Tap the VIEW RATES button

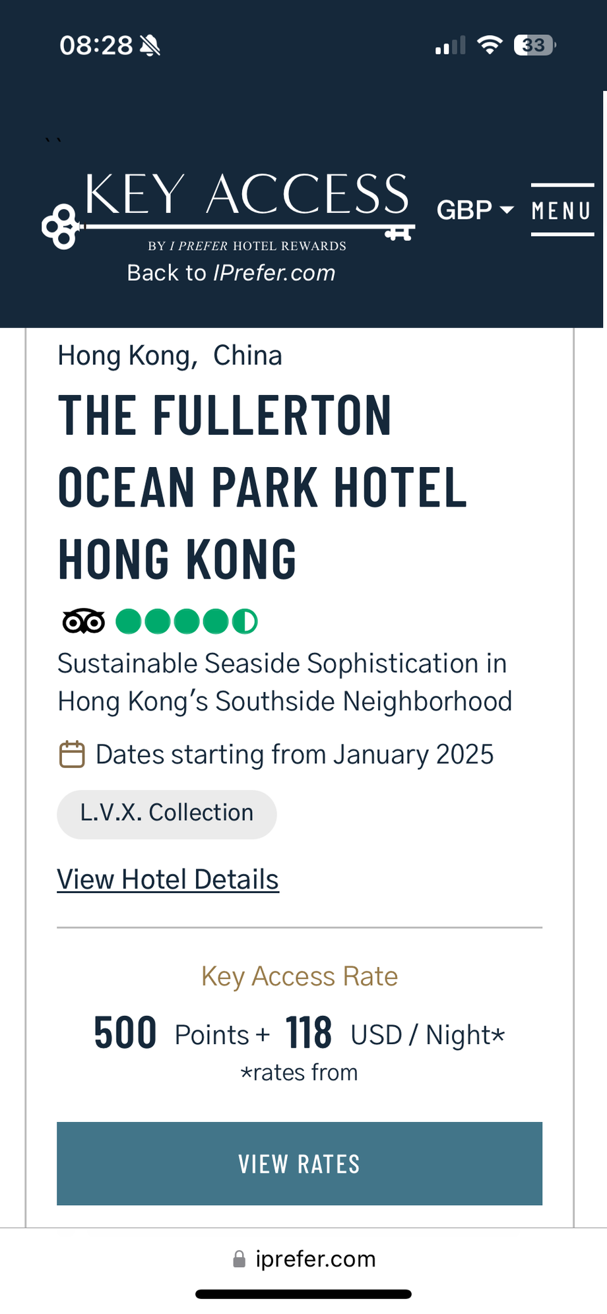pyautogui.click(x=300, y=1164)
